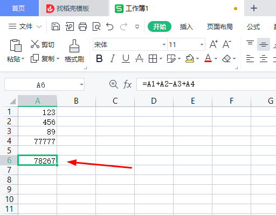Click the export to PDF icon
Image resolution: width=276 pixels, height=215 pixels.
tap(70, 26)
